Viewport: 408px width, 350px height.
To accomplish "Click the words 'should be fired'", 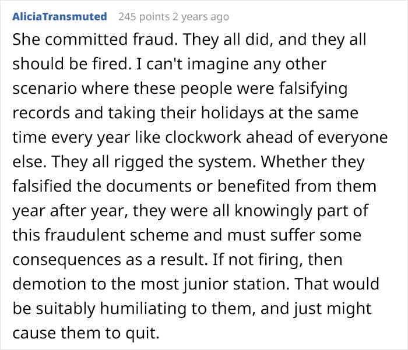I will click(71, 64).
